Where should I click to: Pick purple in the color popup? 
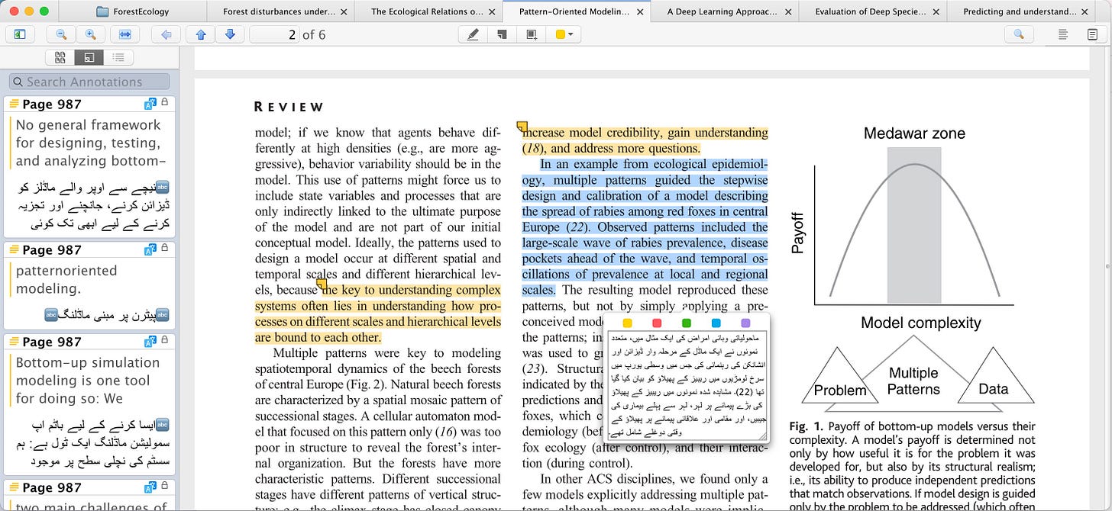tap(746, 323)
